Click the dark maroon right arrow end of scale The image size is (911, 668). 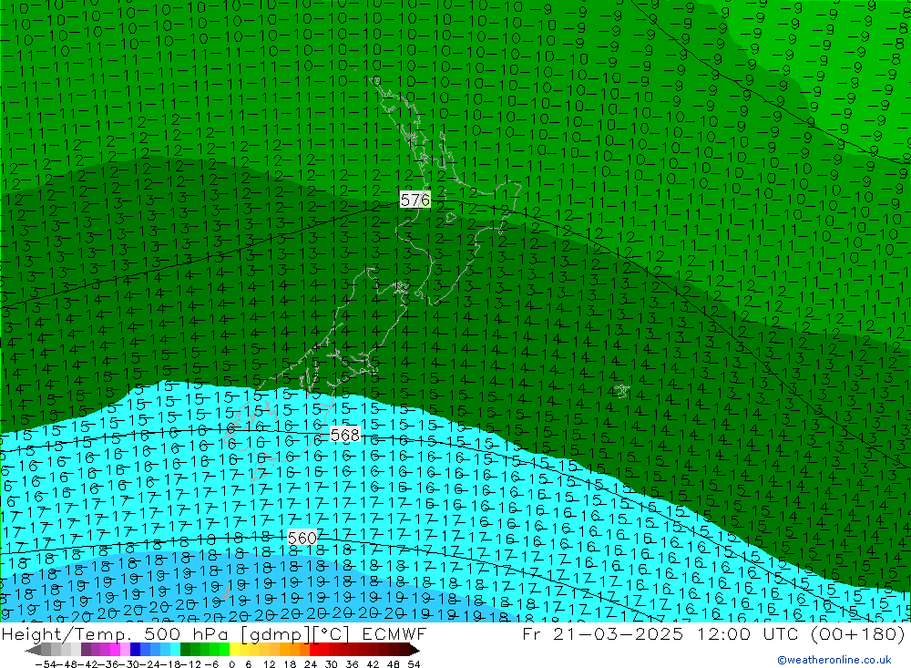coord(414,651)
